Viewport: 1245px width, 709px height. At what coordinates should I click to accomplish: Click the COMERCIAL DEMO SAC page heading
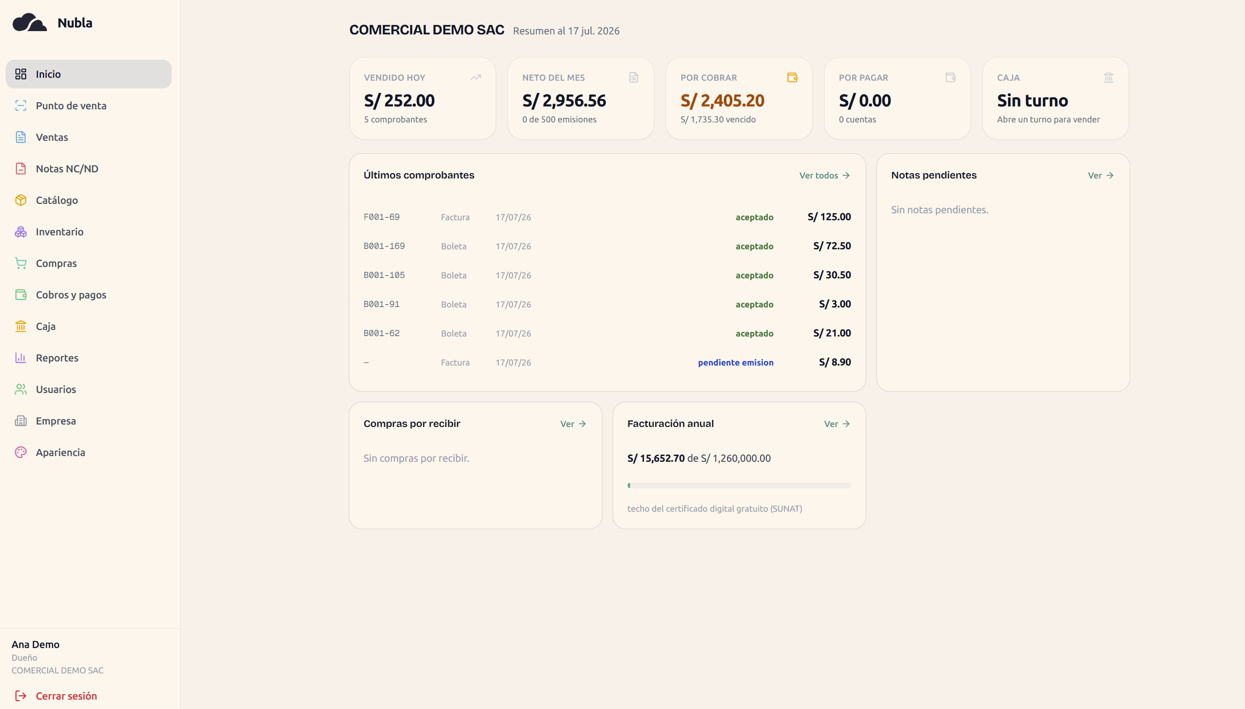tap(427, 30)
